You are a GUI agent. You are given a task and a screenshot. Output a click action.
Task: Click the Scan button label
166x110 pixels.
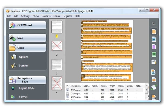coord(20,38)
